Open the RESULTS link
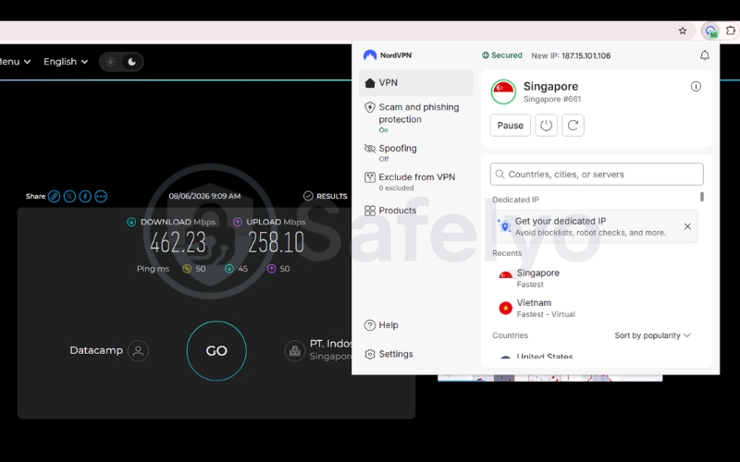The width and height of the screenshot is (740, 462). coord(326,196)
